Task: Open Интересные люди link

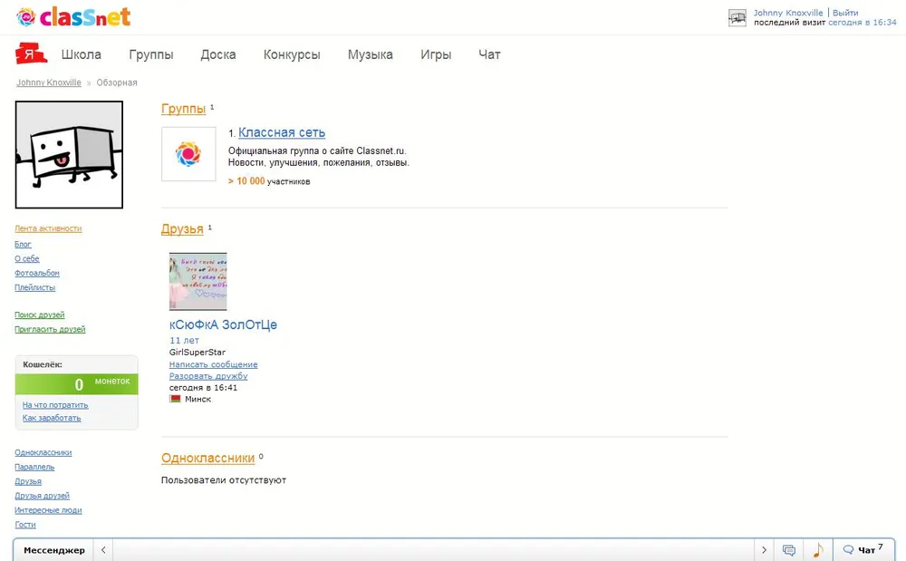Action: click(48, 510)
